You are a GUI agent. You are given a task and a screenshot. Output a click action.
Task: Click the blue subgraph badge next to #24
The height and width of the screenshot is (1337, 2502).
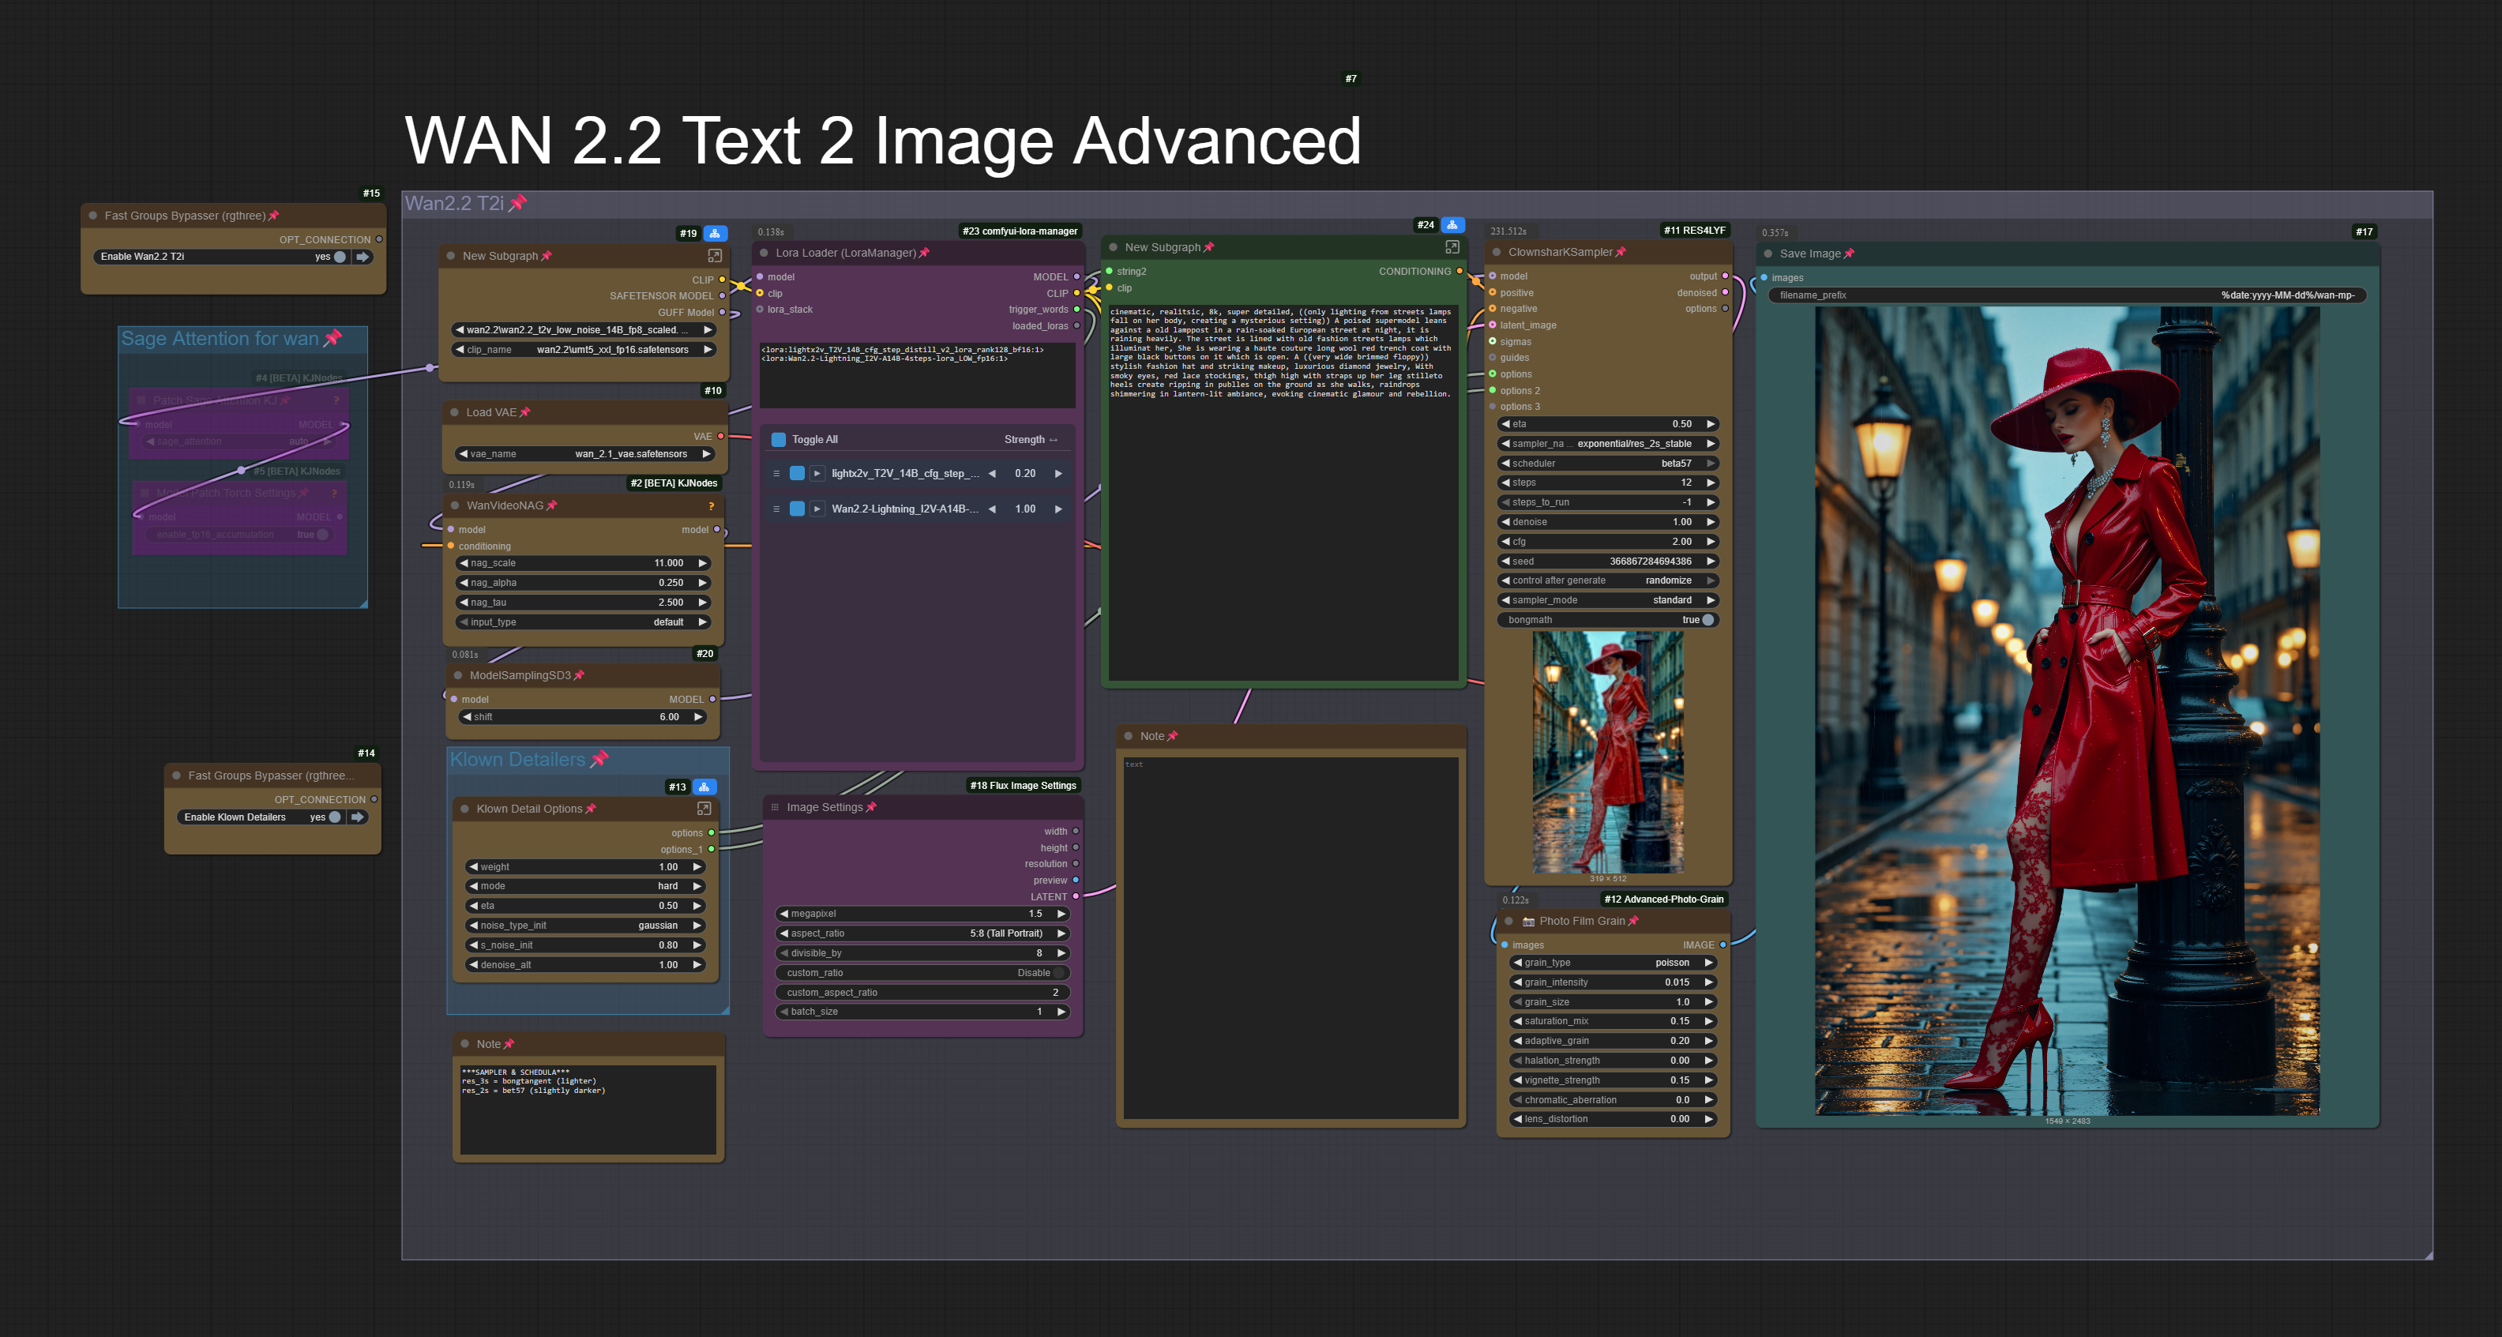[1452, 224]
